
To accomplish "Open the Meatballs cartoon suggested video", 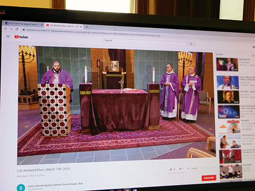I will 229,126.
